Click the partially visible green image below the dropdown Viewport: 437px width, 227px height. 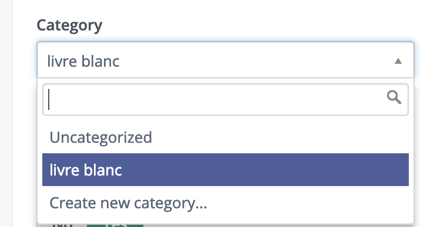(x=115, y=225)
